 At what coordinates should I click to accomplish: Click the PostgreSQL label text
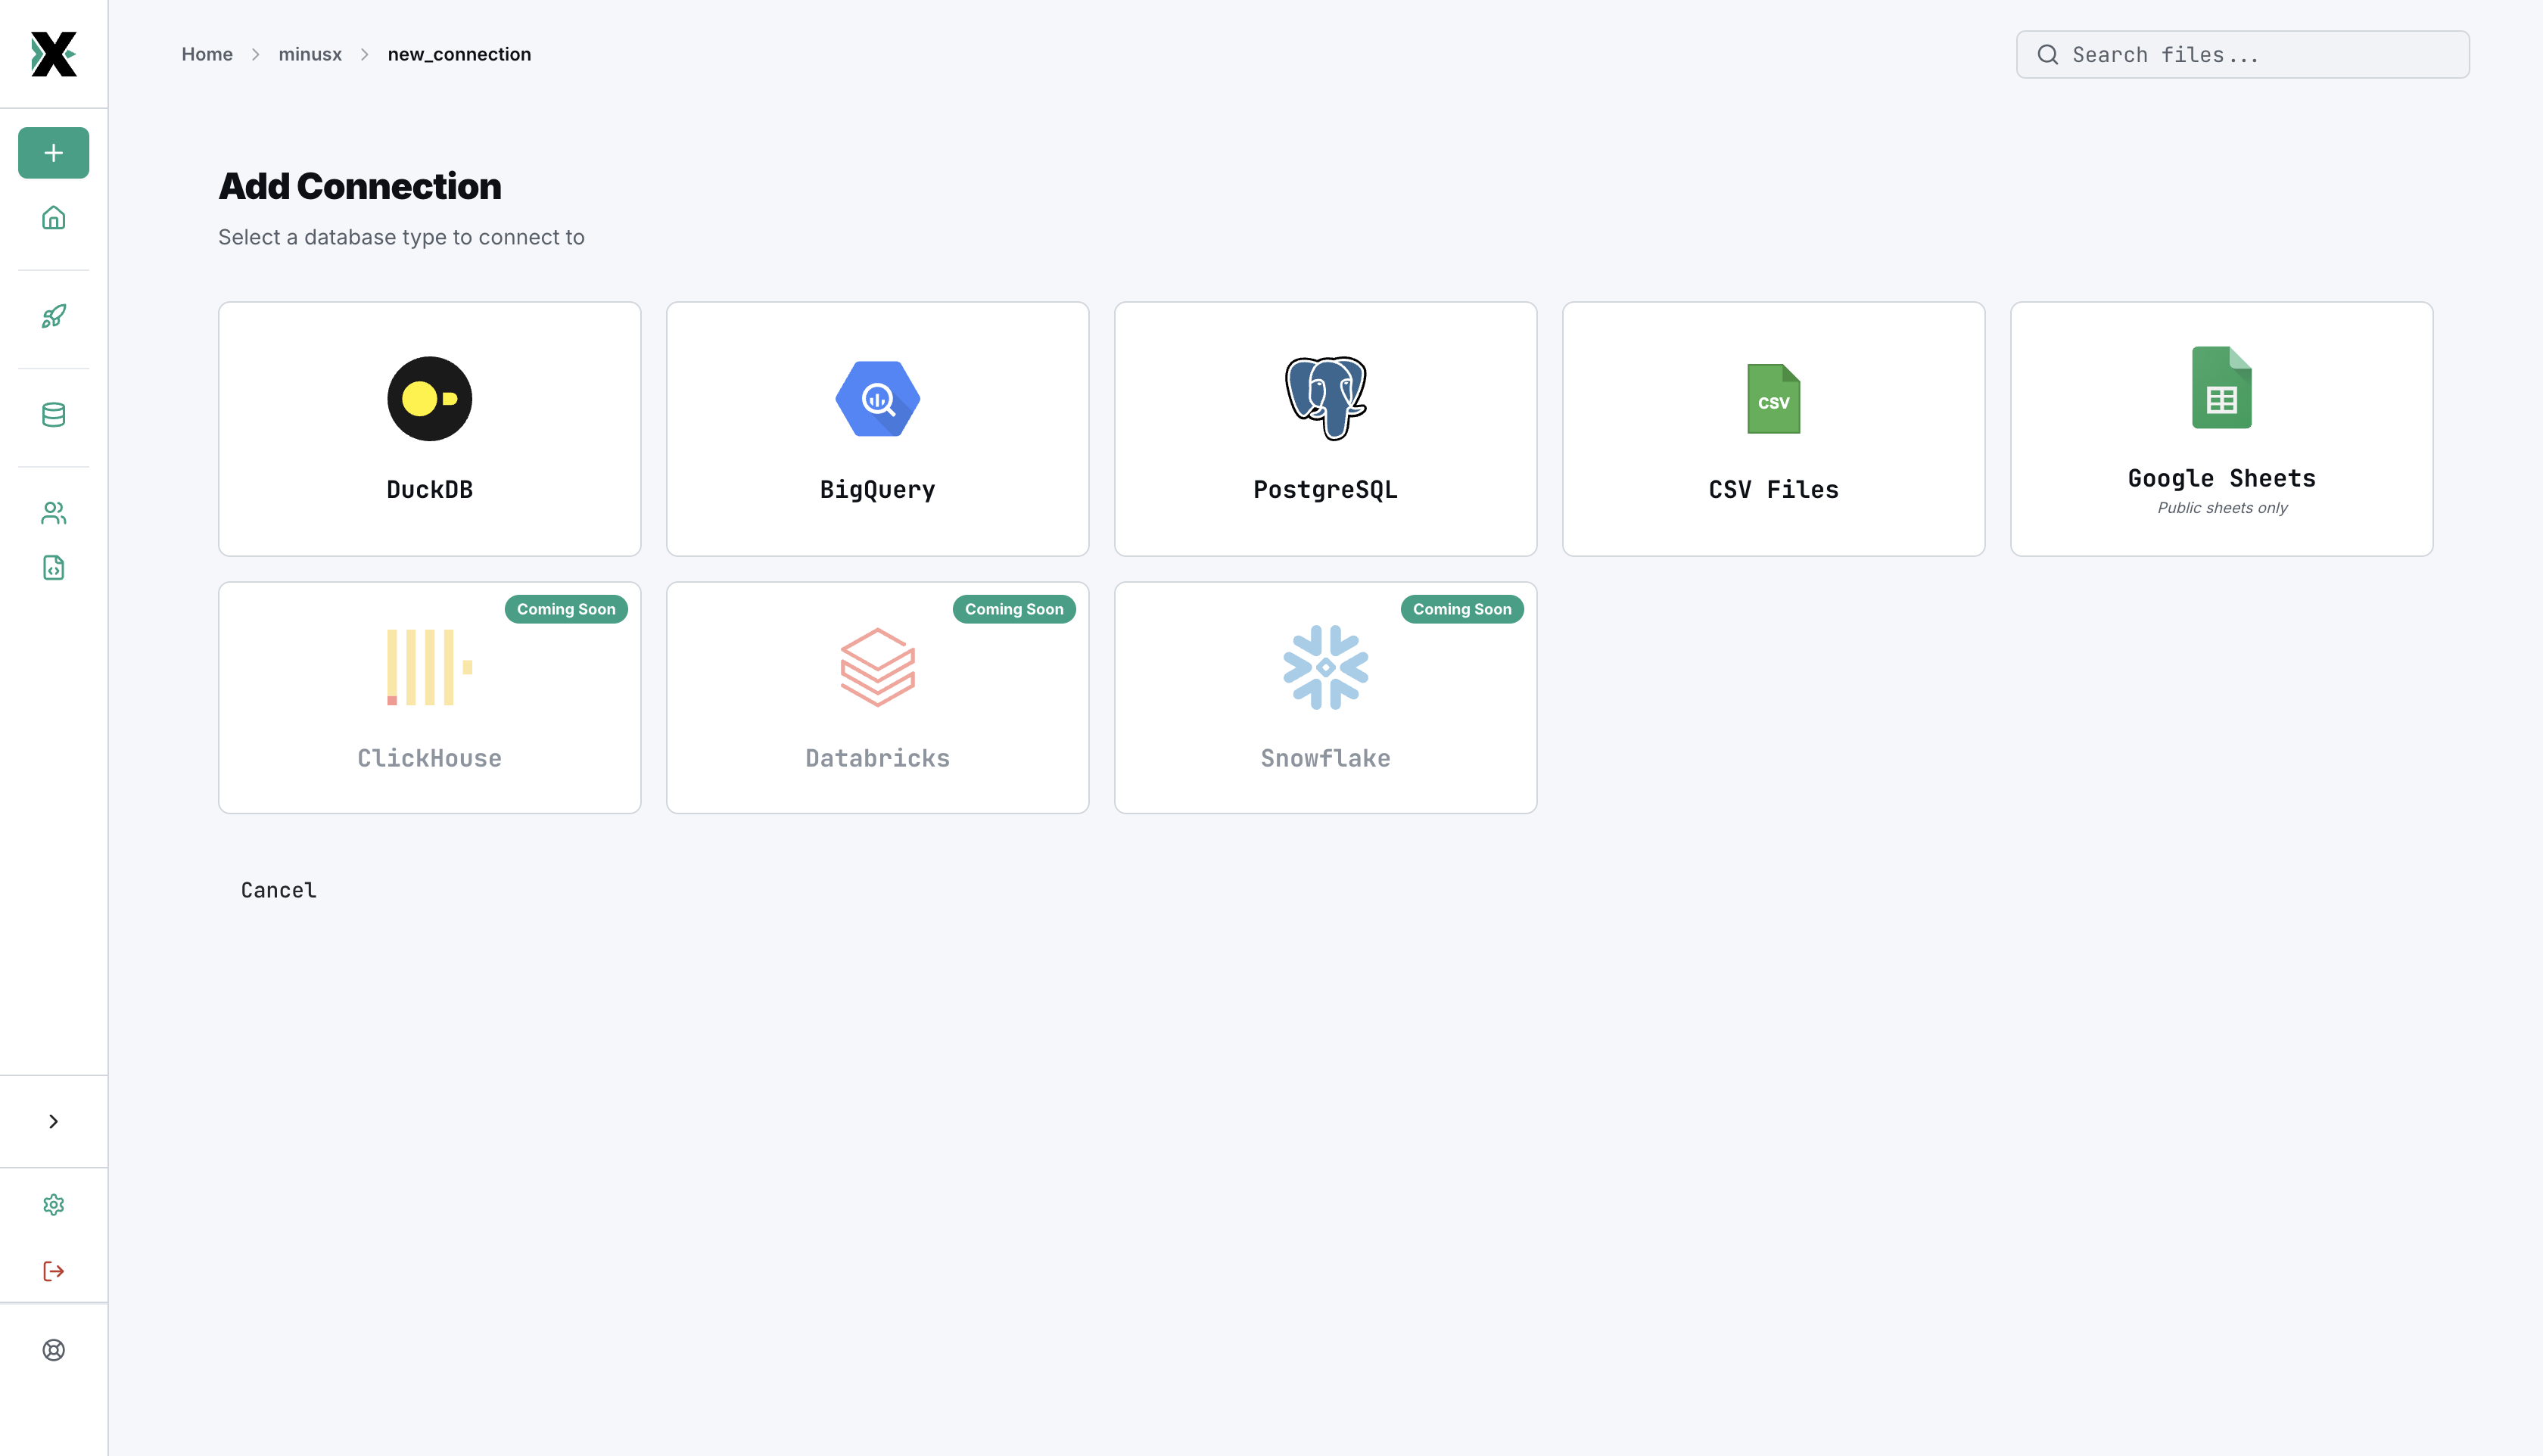tap(1326, 490)
